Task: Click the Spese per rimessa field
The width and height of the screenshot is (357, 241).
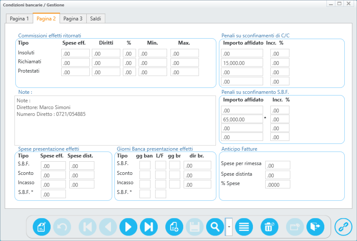Action: point(278,165)
